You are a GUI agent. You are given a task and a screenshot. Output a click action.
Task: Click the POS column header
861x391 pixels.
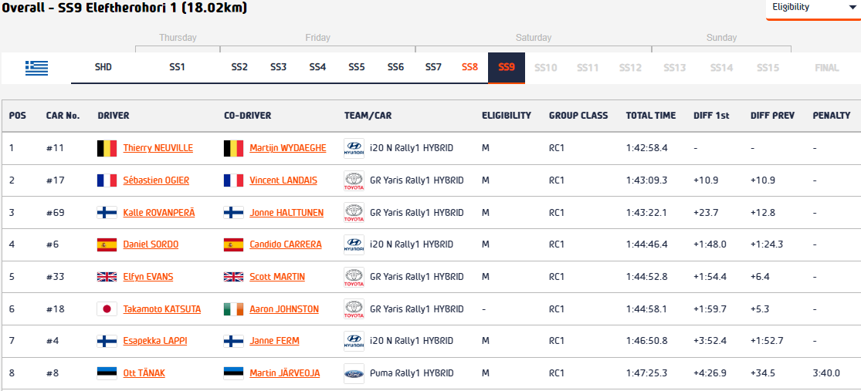tap(18, 116)
